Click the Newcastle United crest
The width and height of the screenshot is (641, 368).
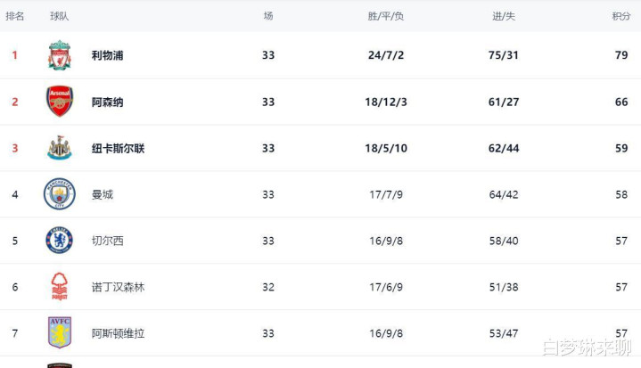pos(60,147)
